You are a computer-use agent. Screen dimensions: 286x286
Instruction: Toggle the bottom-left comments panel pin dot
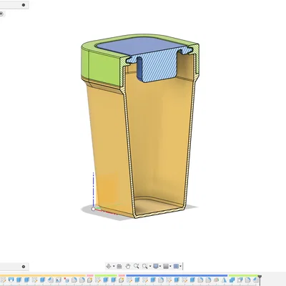(x=24, y=267)
